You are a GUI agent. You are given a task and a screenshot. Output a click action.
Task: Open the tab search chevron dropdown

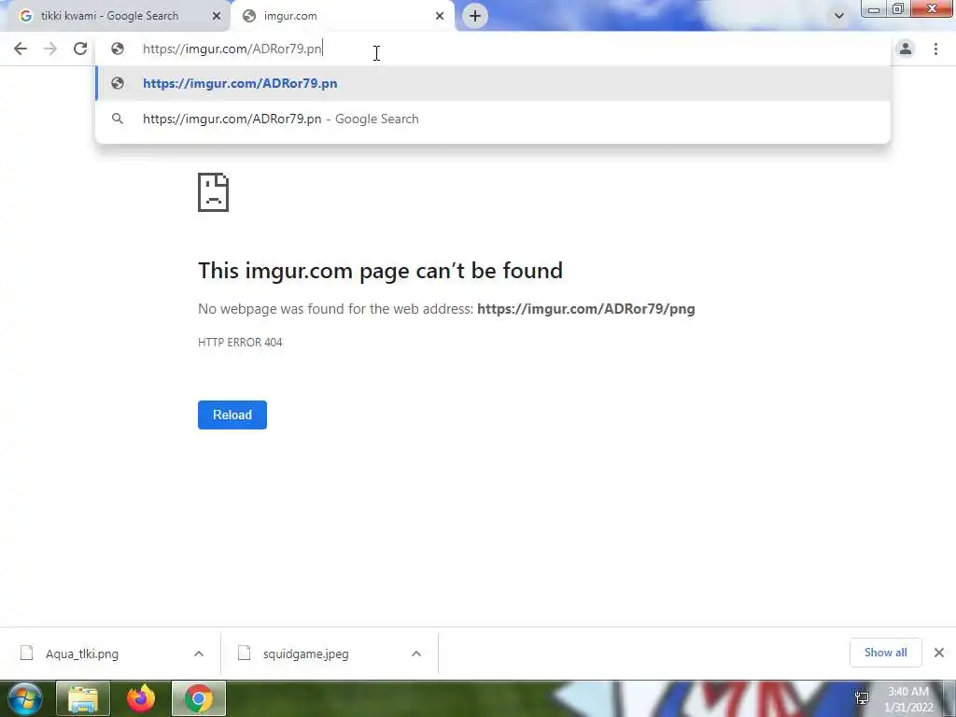click(839, 16)
